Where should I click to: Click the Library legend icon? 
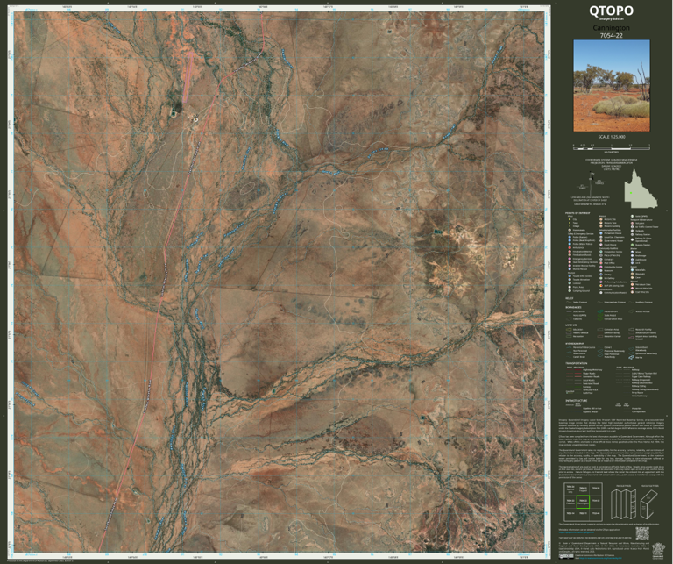click(x=601, y=275)
